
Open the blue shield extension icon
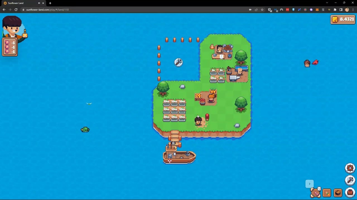coord(293,10)
